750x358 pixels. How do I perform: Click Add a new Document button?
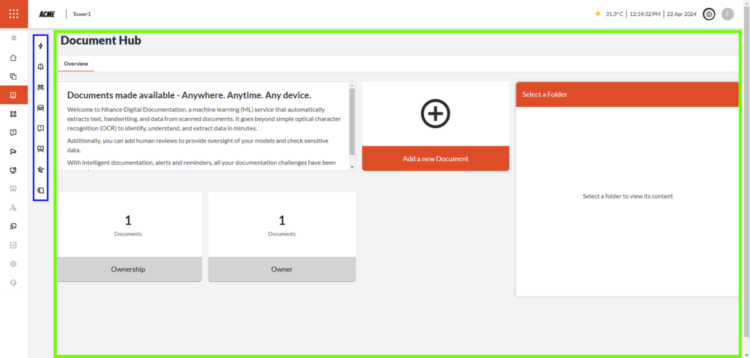click(435, 158)
